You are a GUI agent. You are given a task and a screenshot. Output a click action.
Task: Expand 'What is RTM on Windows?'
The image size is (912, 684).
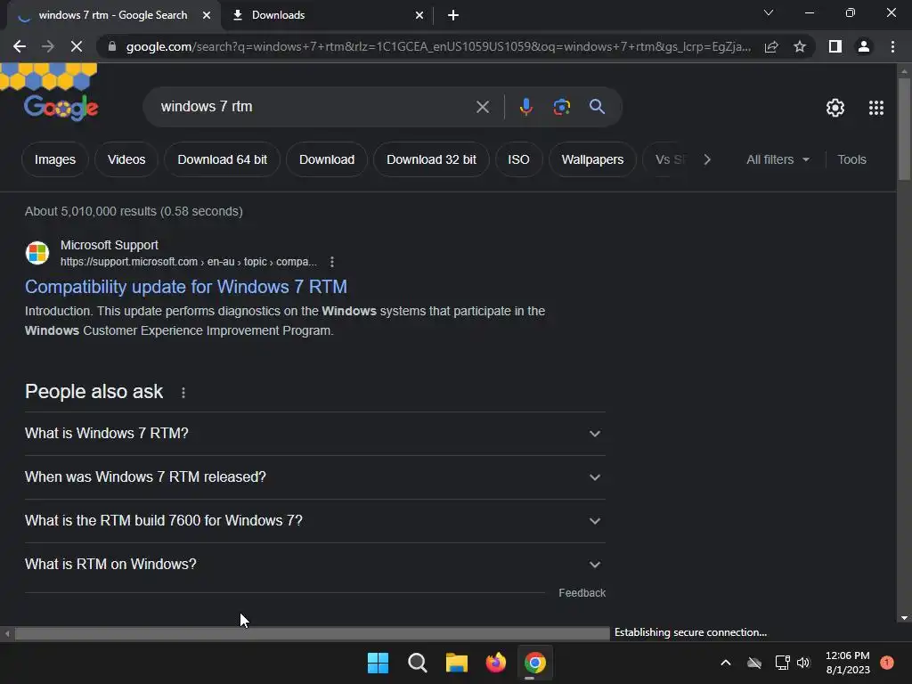pos(315,564)
